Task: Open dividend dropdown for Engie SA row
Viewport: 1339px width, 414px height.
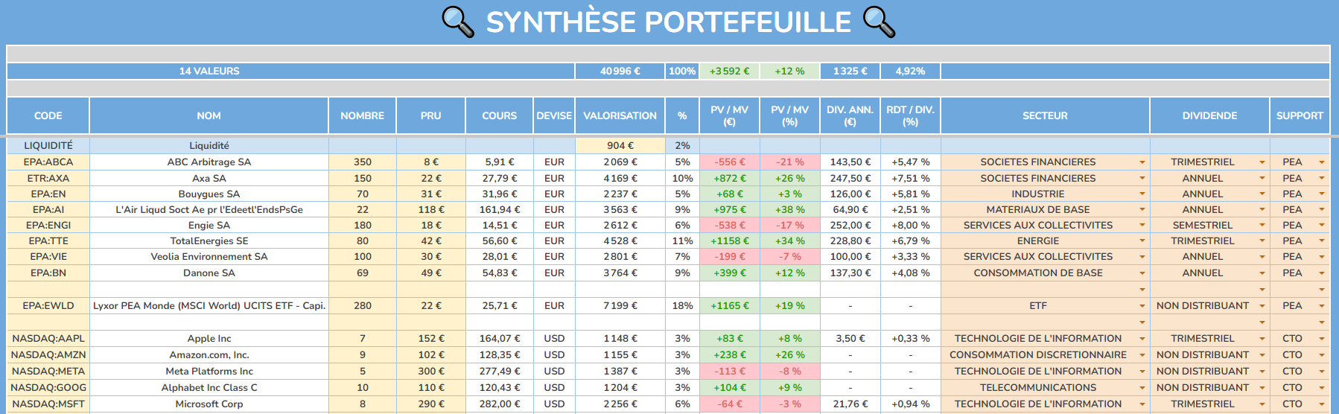Action: click(x=1262, y=226)
